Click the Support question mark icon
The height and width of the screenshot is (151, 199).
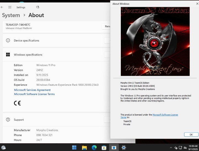click(x=8, y=120)
